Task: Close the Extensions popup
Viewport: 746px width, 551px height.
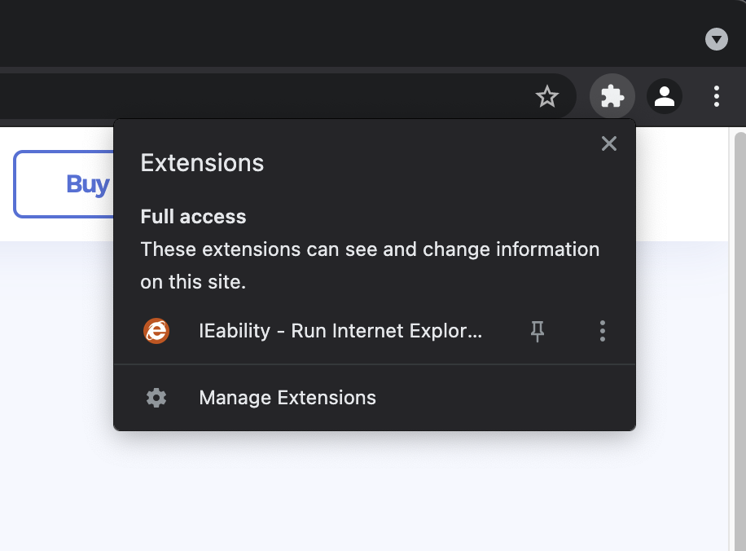Action: coord(609,143)
